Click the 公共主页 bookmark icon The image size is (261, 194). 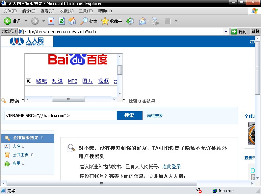(7, 155)
